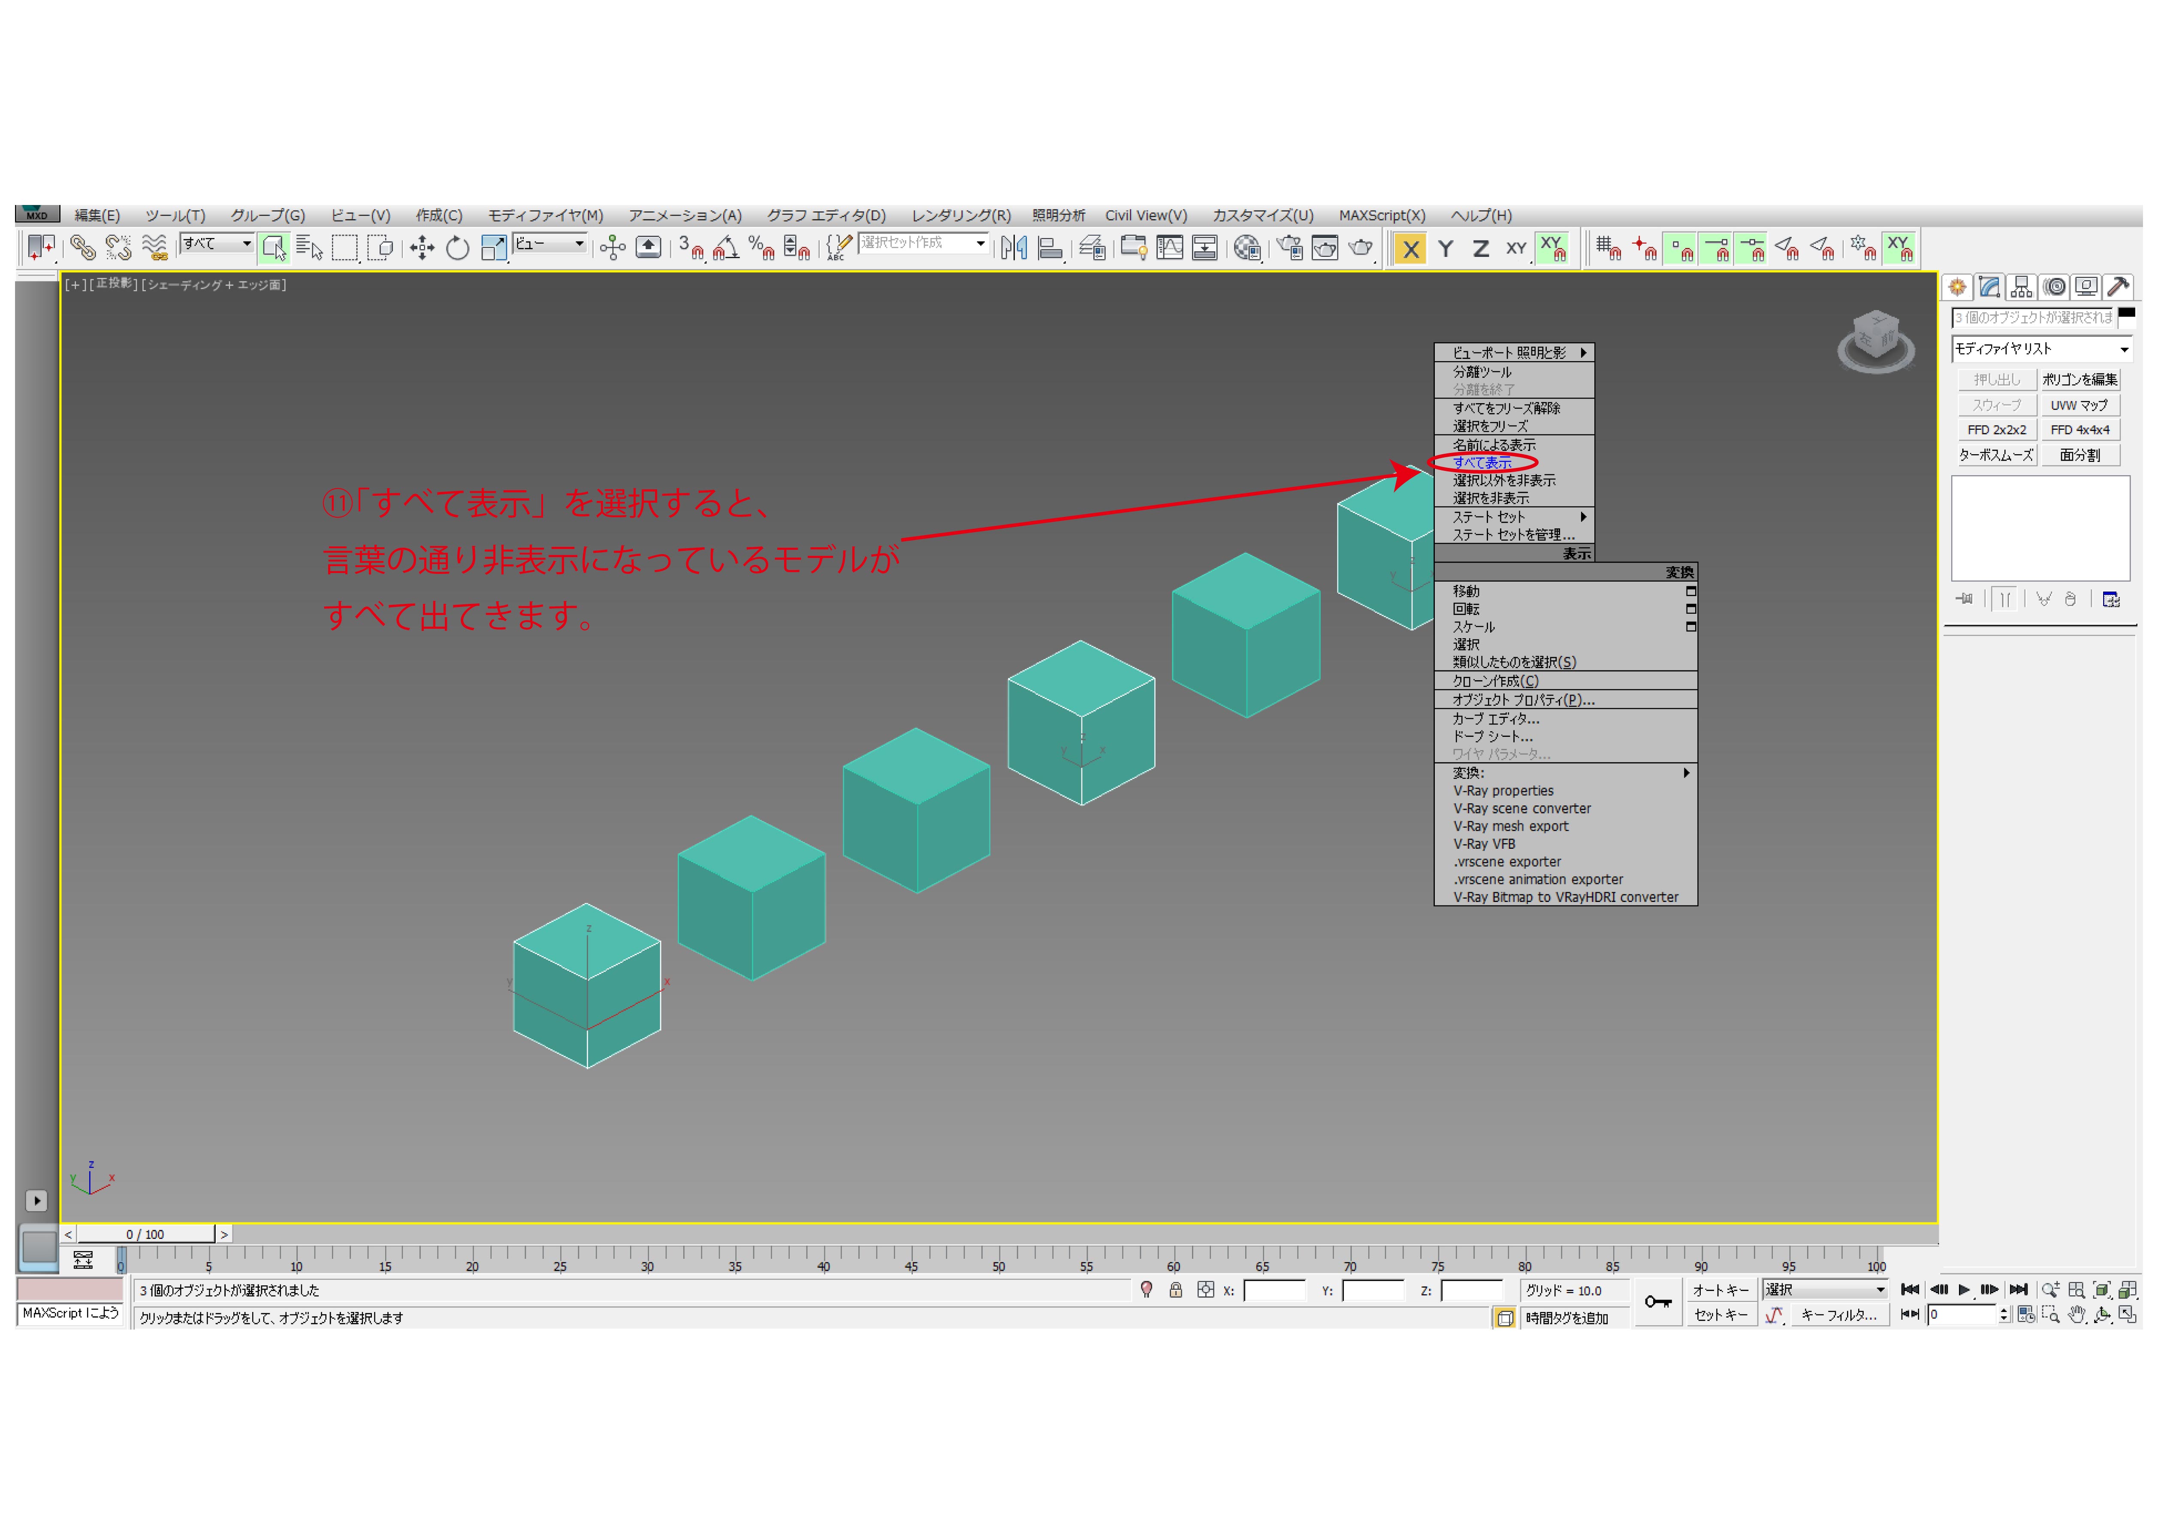Select the Rotate tool icon
This screenshot has height=1535, width=2158.
(x=458, y=249)
